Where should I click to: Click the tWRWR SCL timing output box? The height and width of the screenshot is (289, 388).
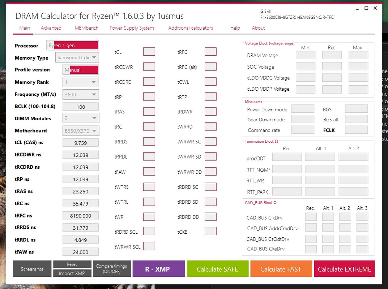[149, 246]
